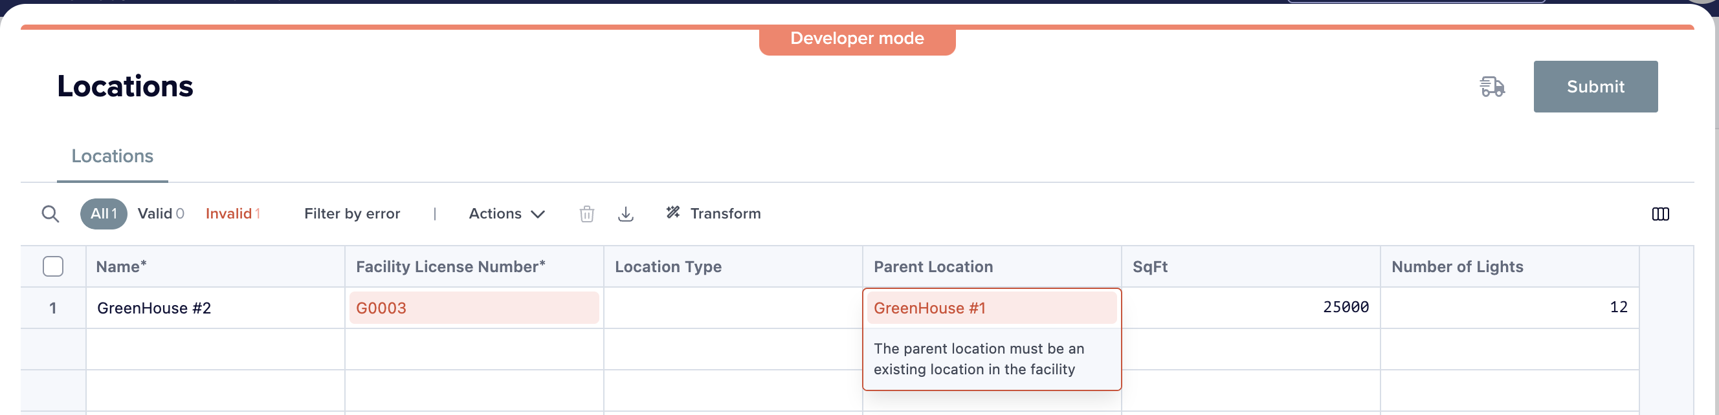The width and height of the screenshot is (1719, 415).
Task: Select the Facility License Number column header
Action: point(474,266)
